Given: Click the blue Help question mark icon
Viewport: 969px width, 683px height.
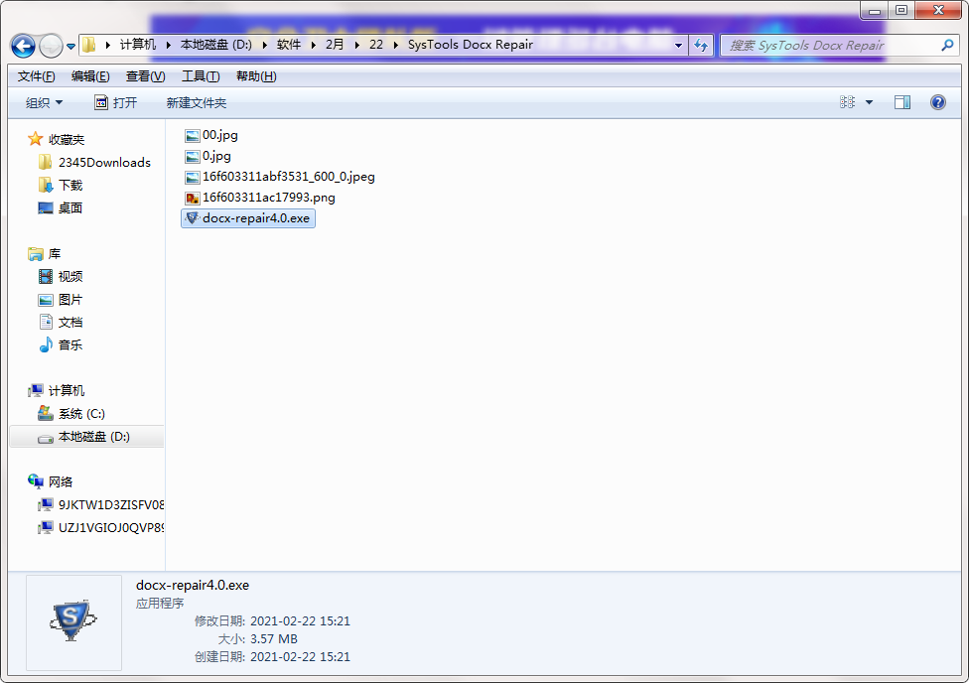Looking at the screenshot, I should pyautogui.click(x=937, y=102).
